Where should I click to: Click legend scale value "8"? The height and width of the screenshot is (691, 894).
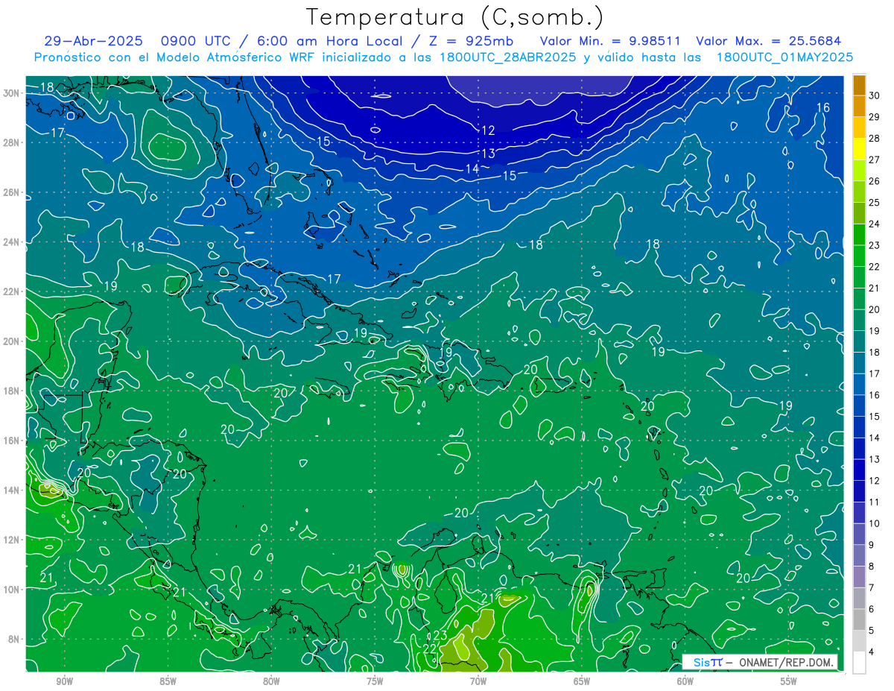point(872,567)
